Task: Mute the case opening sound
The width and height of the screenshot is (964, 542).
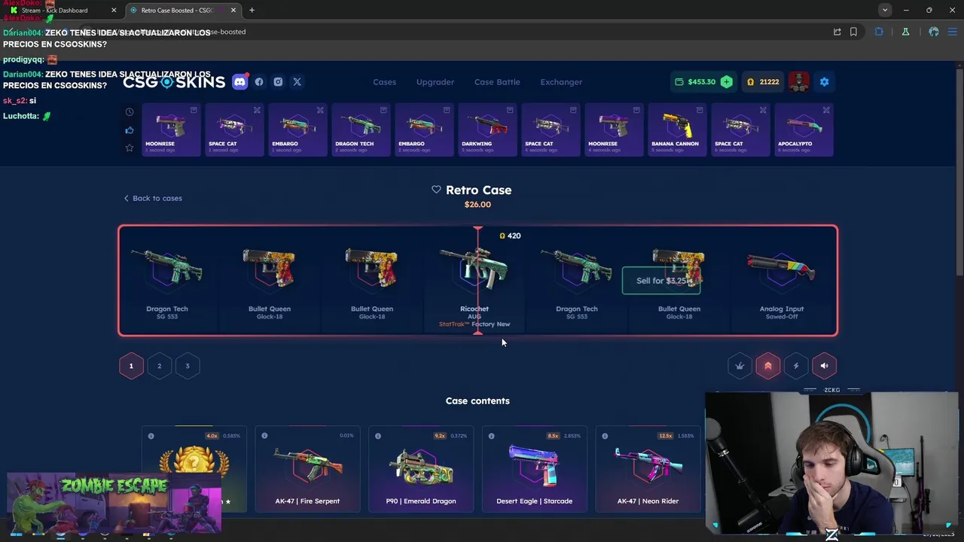Action: 824,366
